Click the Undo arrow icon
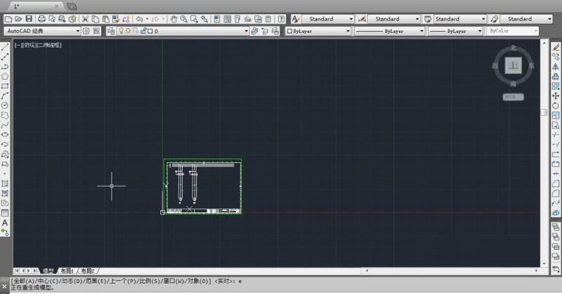Image resolution: width=562 pixels, height=294 pixels. pos(138,19)
